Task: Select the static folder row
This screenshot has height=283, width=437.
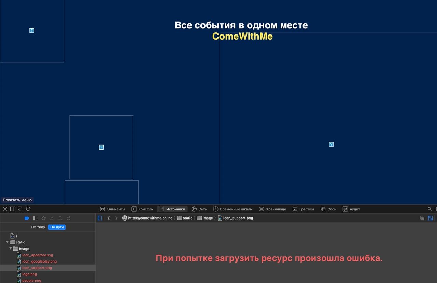Action: (48, 242)
